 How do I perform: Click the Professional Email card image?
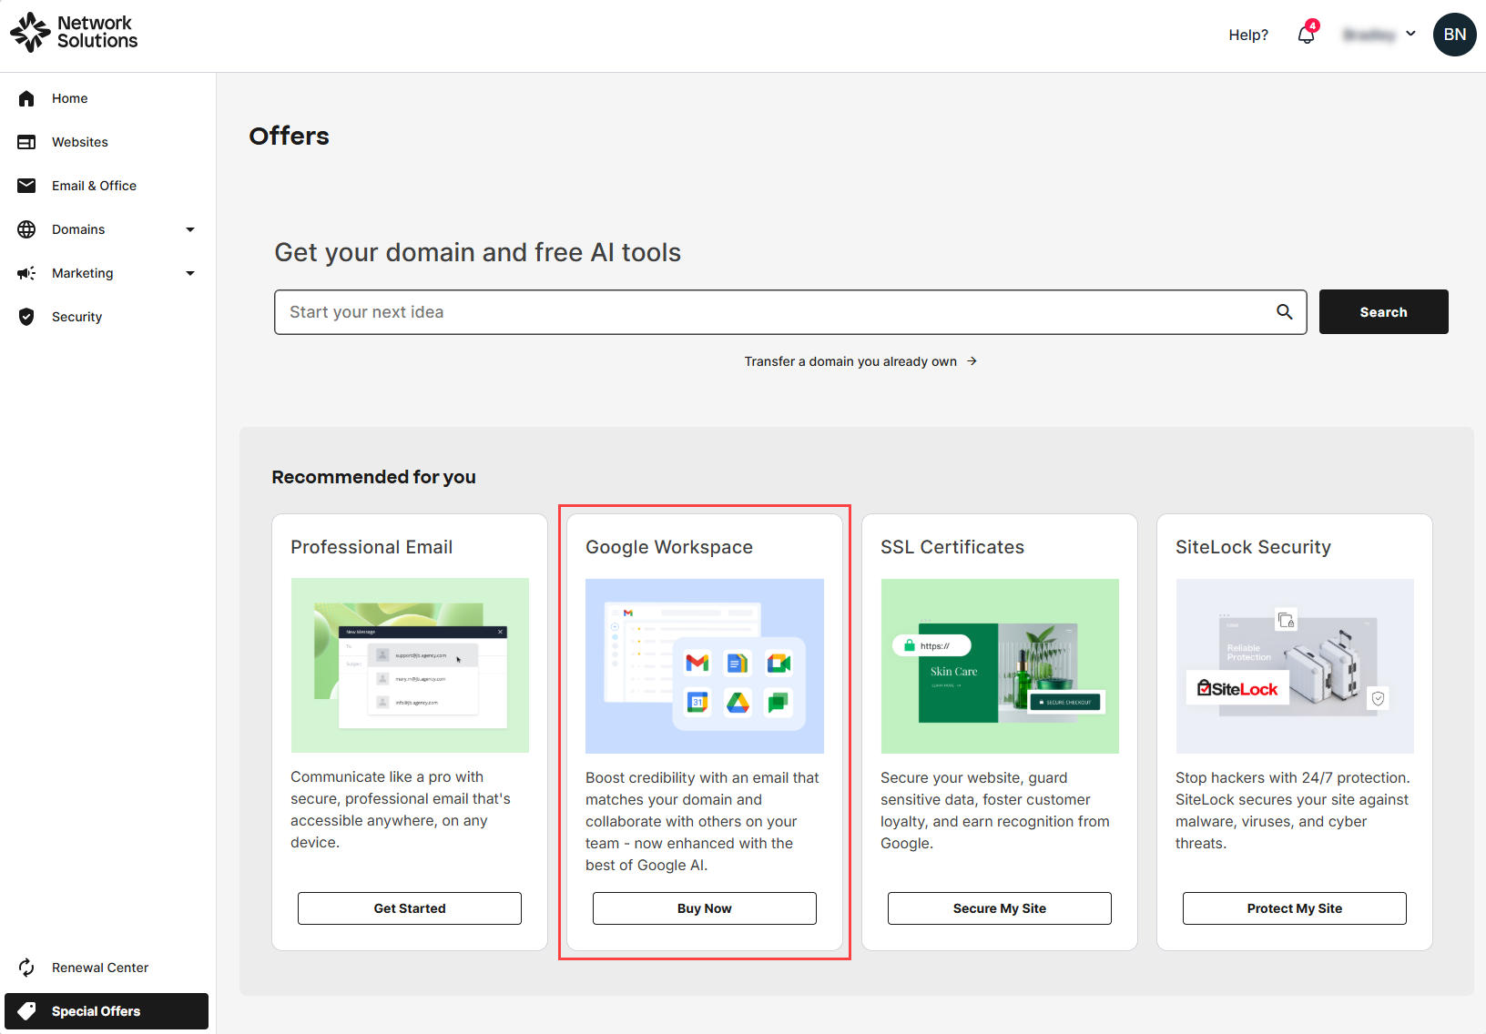pyautogui.click(x=410, y=665)
